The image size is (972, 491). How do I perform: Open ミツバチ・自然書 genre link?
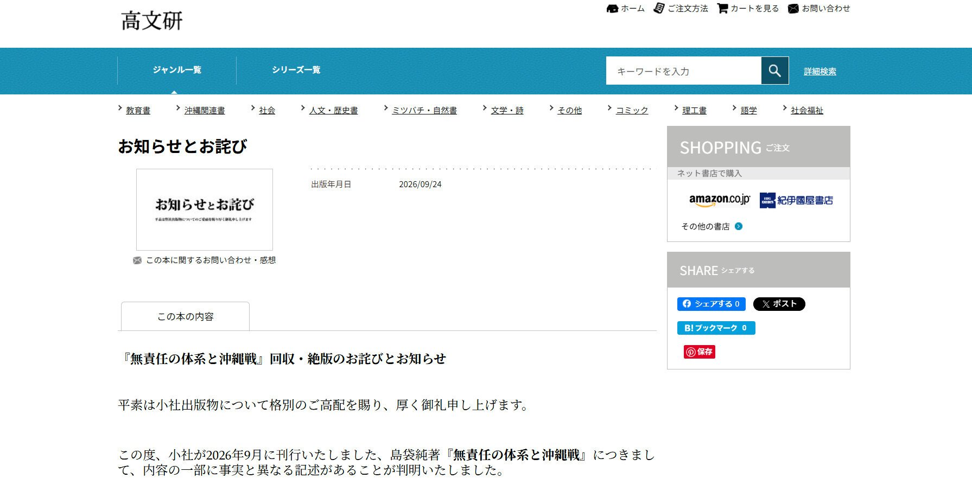pyautogui.click(x=424, y=111)
